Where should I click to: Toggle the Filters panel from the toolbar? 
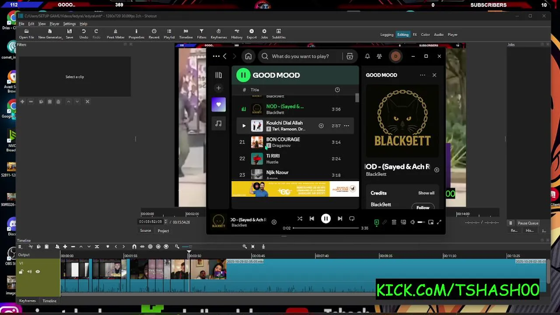[x=201, y=34]
